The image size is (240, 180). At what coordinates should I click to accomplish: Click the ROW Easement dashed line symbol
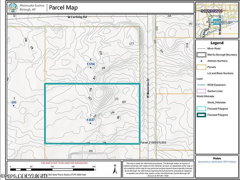(x=201, y=85)
